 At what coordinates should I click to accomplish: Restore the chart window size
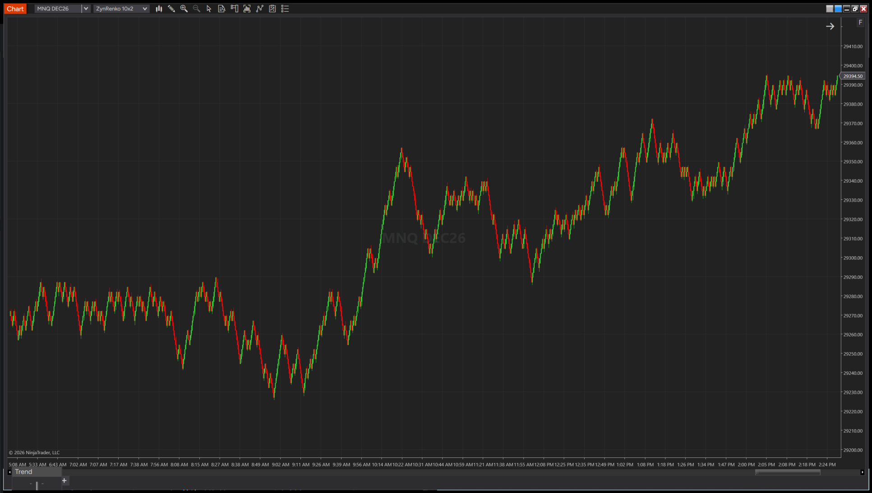click(855, 9)
